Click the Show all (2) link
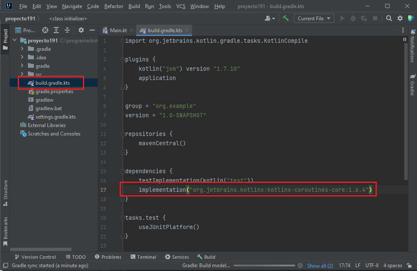 coord(320,265)
